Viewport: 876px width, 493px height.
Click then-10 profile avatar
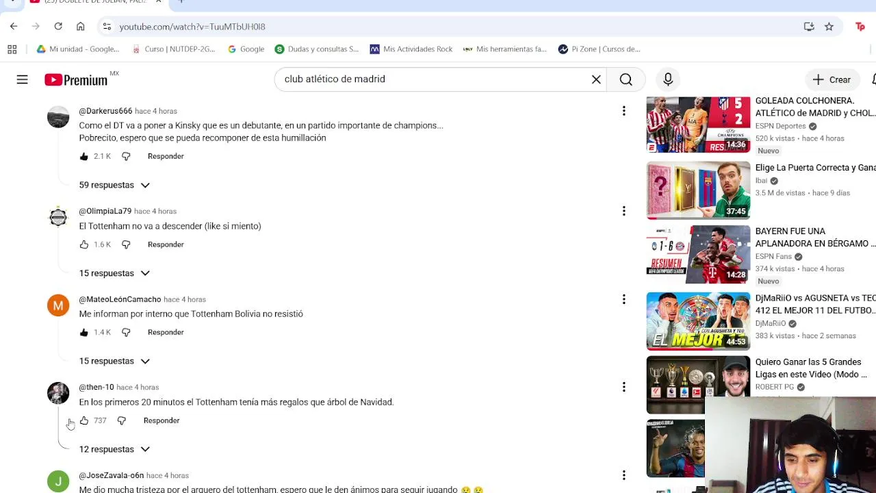[x=58, y=393]
